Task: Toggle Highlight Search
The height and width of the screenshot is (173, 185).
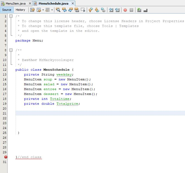Action: click(77, 10)
